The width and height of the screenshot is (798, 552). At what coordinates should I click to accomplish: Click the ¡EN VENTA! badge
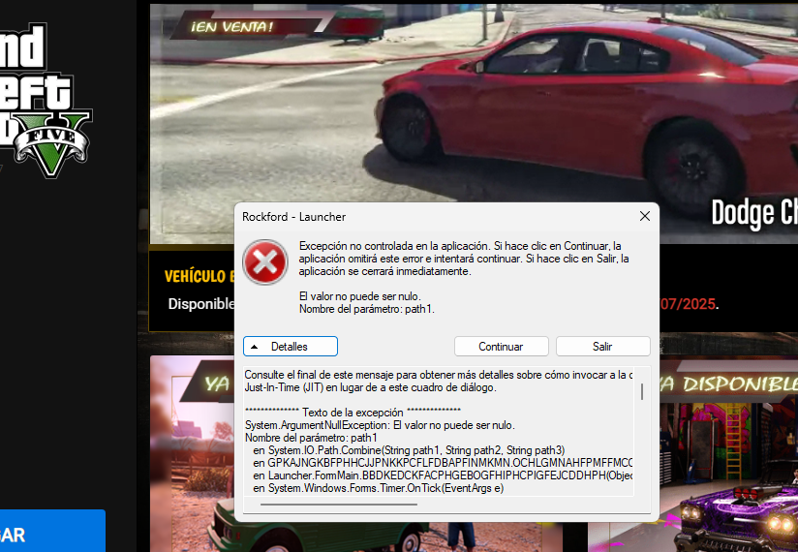tap(219, 26)
